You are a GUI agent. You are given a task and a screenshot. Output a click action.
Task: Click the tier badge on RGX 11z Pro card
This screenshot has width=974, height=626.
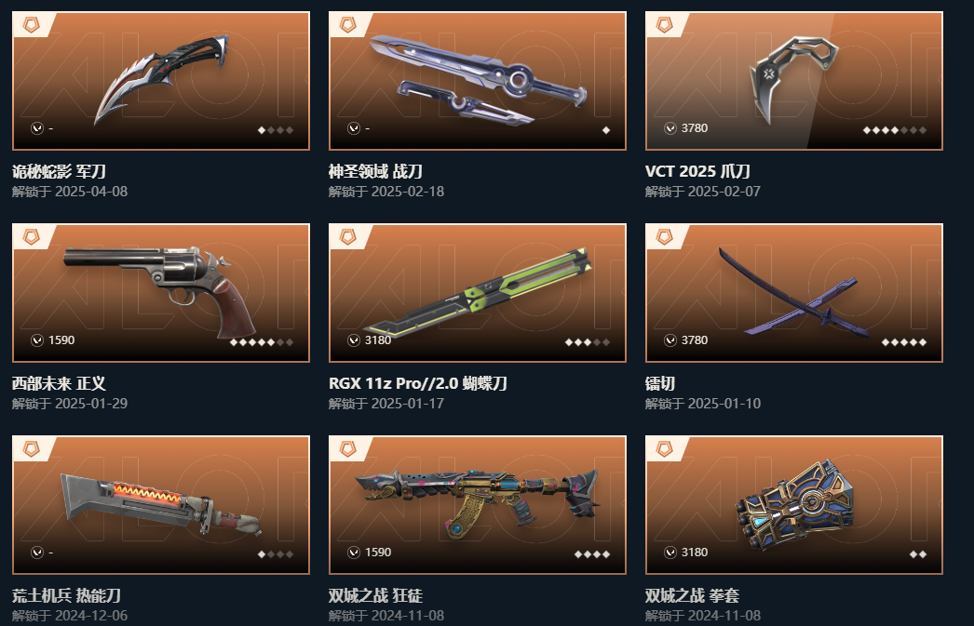coord(348,237)
